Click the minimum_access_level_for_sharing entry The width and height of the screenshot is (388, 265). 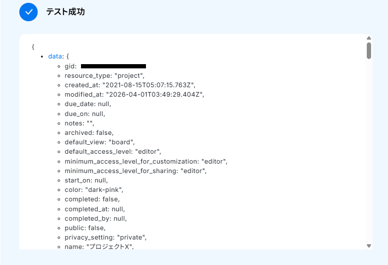click(136, 171)
